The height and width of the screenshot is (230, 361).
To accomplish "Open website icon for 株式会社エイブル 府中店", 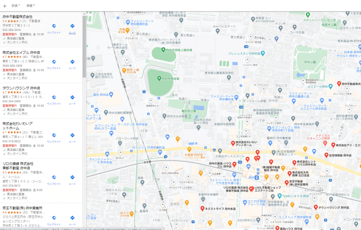I will [x=54, y=62].
